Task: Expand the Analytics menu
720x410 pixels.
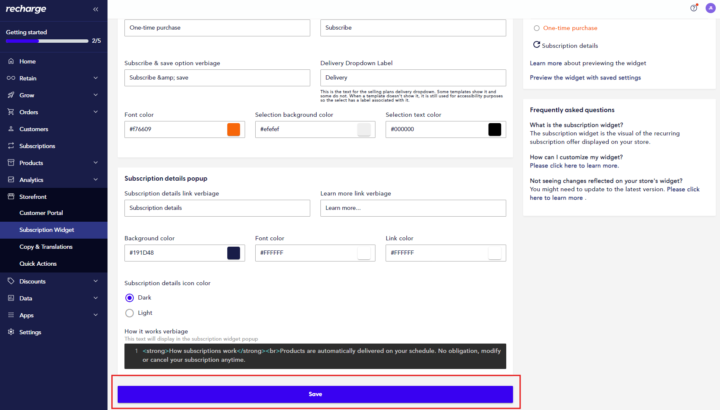Action: [x=31, y=179]
